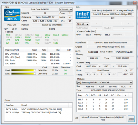Click the Close button

pyautogui.click(x=131, y=119)
